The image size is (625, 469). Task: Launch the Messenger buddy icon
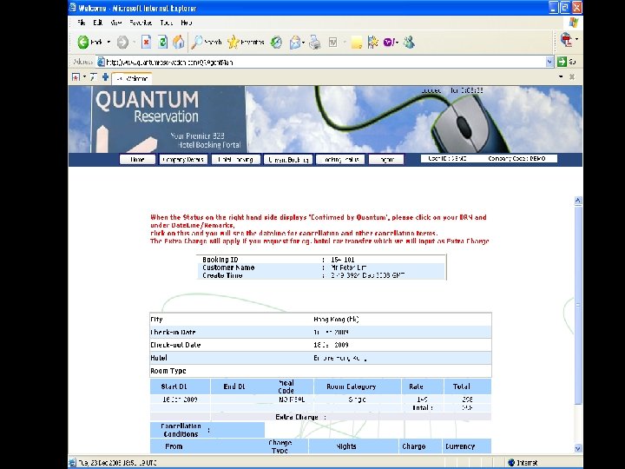click(409, 42)
